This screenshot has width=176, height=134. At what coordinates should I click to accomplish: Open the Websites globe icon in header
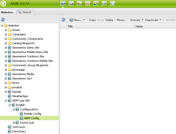(x=63, y=4)
